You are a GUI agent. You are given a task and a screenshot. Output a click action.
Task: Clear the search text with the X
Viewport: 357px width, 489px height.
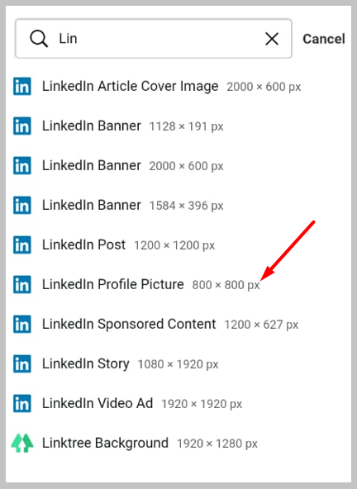click(x=272, y=39)
